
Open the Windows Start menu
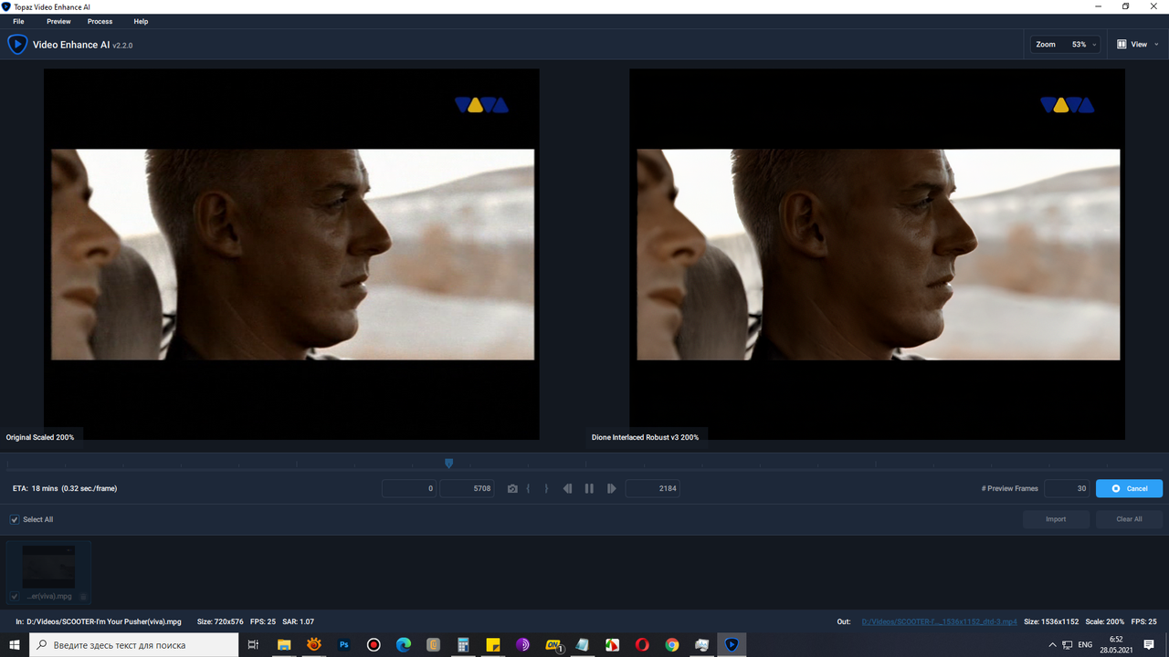[x=15, y=645]
